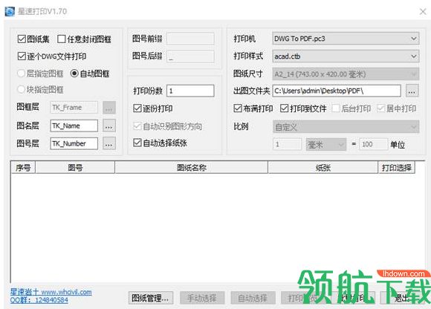Click the TK_Frame layer field
The width and height of the screenshot is (431, 309).
pyautogui.click(x=74, y=108)
